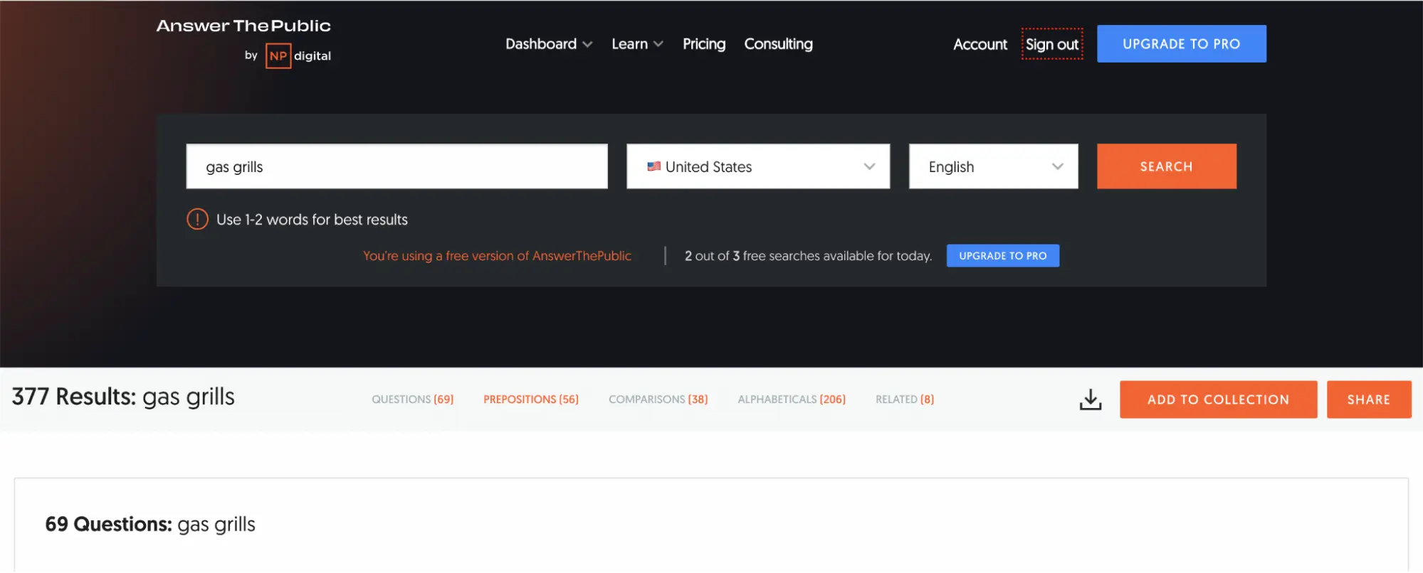Open the Consulting page
The image size is (1423, 573).
(778, 44)
